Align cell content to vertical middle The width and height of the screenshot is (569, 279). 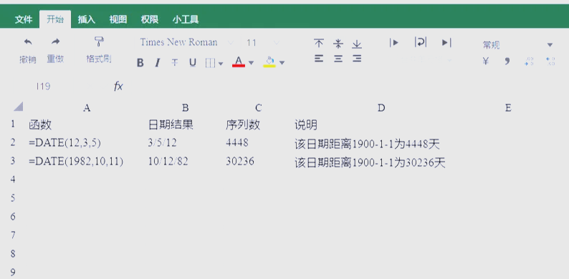tap(338, 44)
